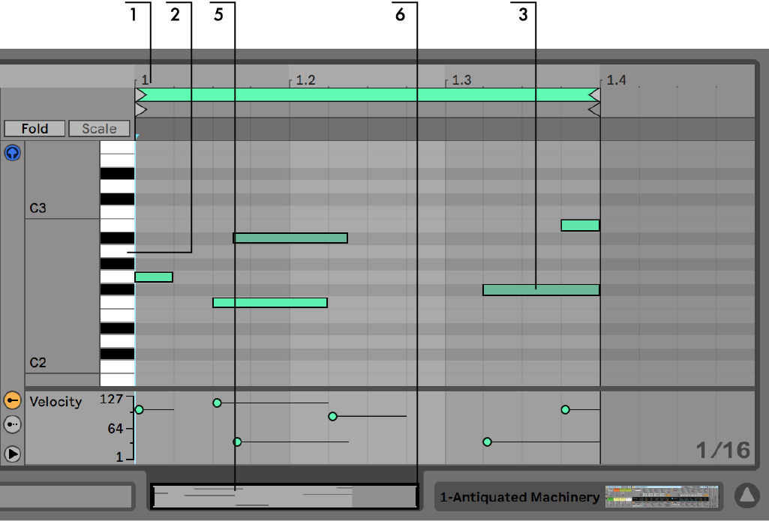The width and height of the screenshot is (769, 521).
Task: Select the long dark note ending at 1.4
Action: (541, 290)
